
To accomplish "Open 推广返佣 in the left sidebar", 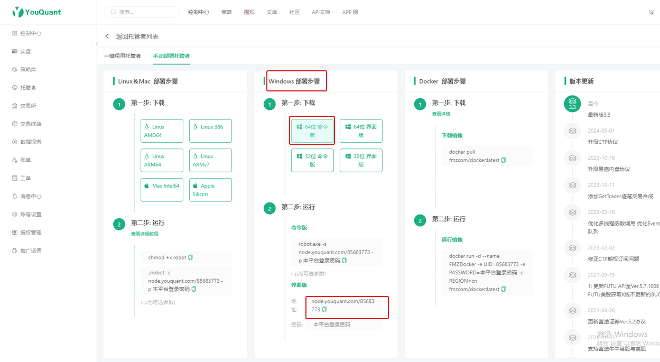I will (26, 250).
